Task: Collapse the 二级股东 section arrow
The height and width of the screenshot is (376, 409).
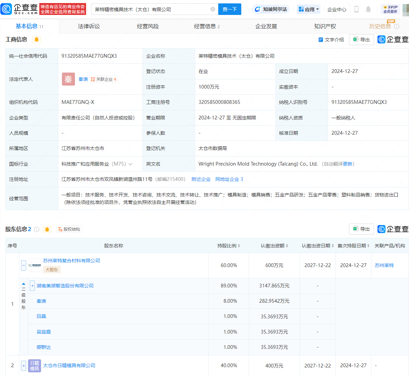Action: click(24, 284)
